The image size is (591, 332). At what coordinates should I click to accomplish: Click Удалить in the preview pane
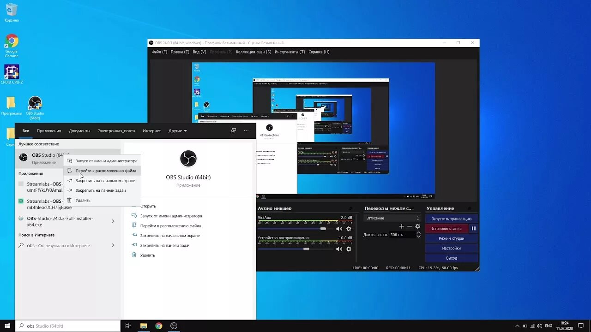[x=148, y=255]
